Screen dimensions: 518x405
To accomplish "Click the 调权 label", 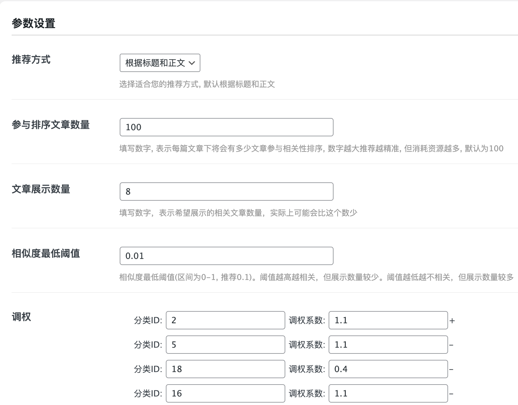I will [x=21, y=317].
